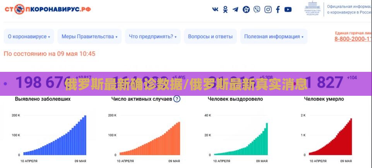Viewport: 372px width, 168px height.
Task: Click the Число активных случаев label
Action: pos(142,99)
